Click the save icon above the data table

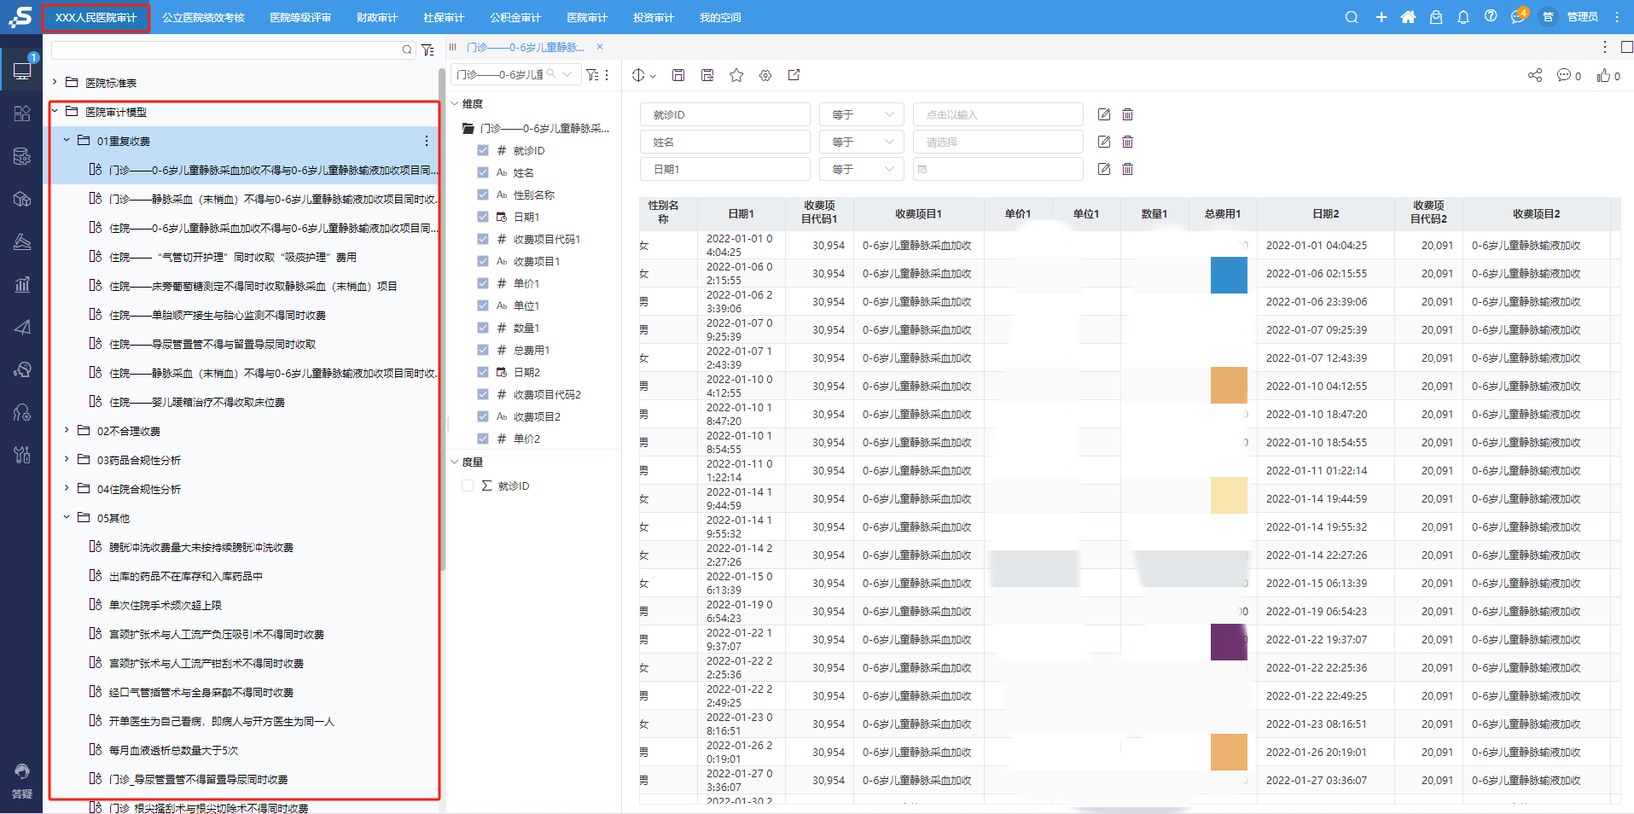coord(678,75)
